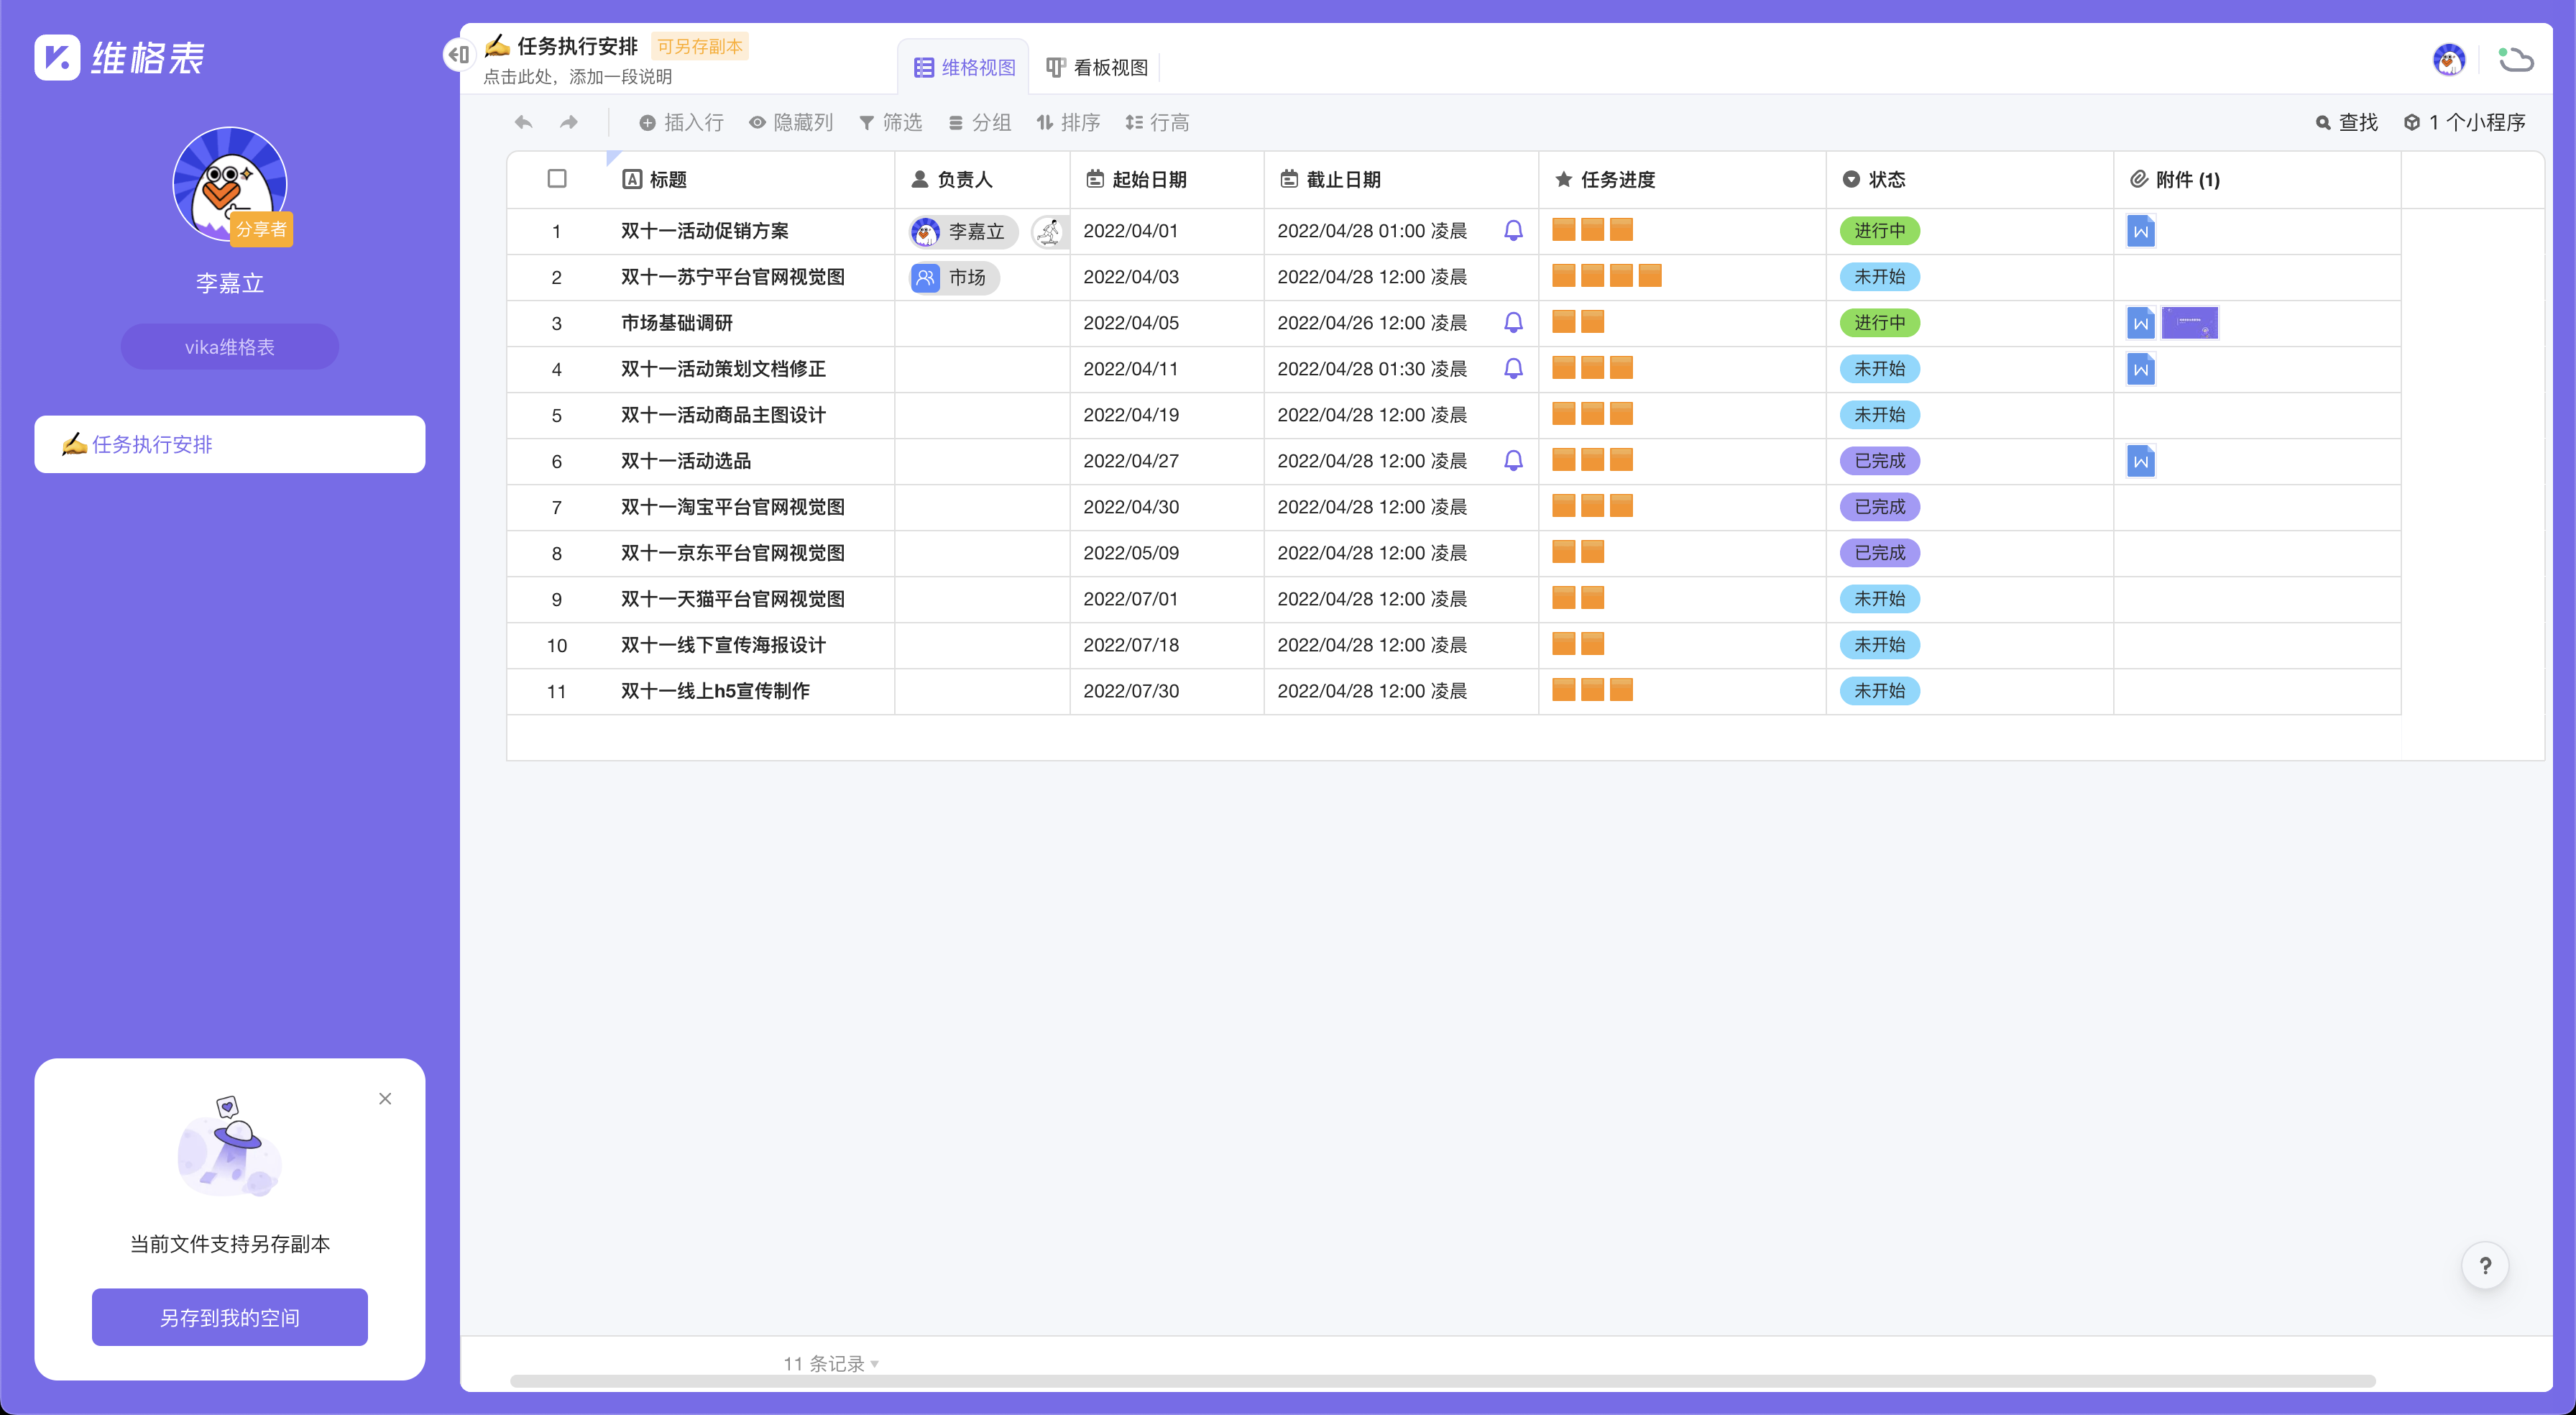The width and height of the screenshot is (2576, 1415).
Task: Switch to the 看板视图 tab
Action: point(1097,67)
